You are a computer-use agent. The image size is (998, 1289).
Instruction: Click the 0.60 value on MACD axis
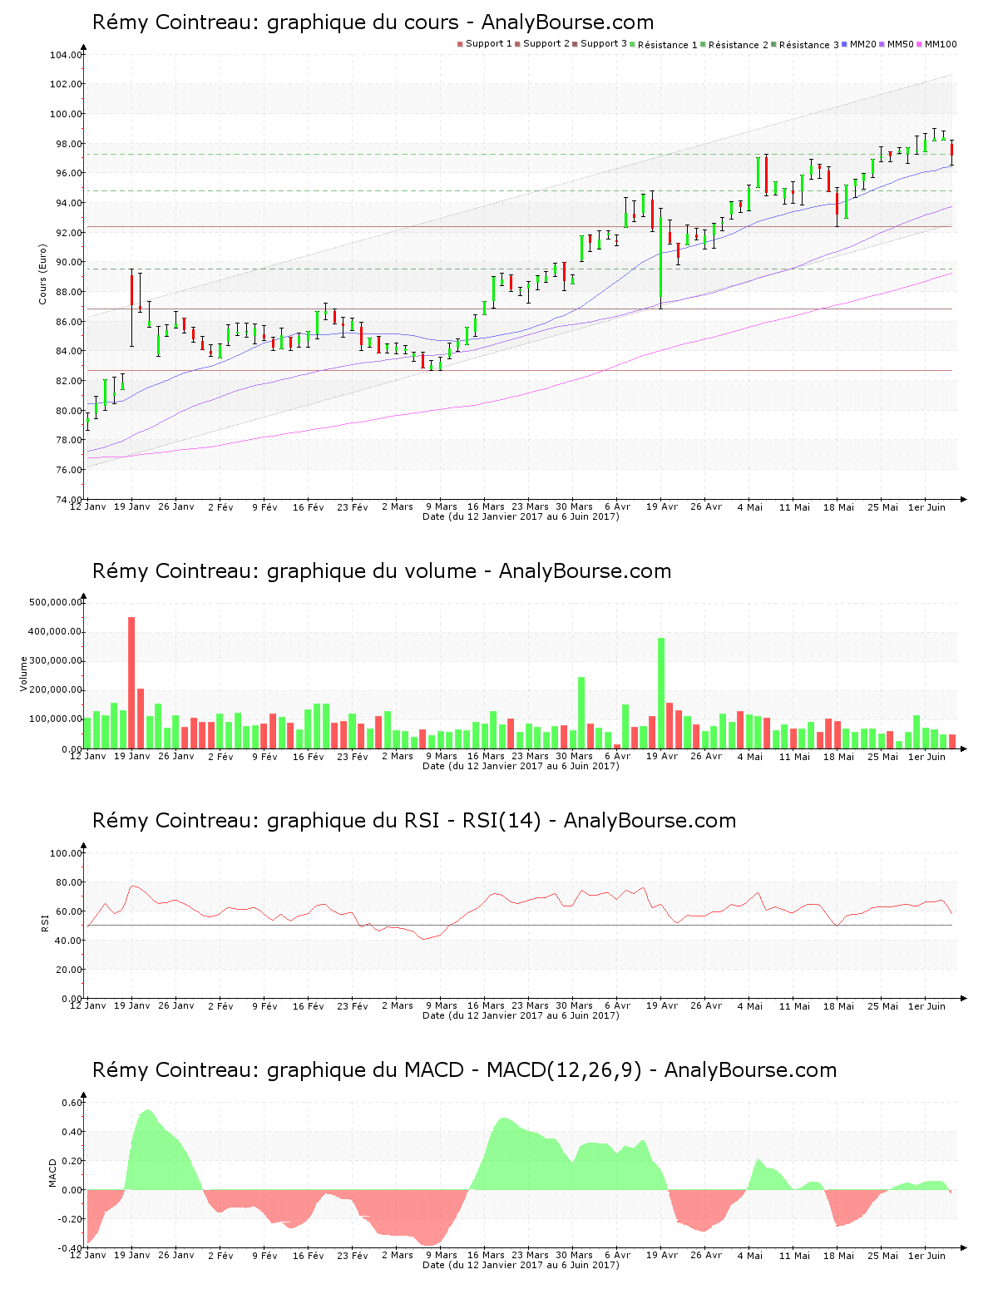pyautogui.click(x=72, y=1104)
